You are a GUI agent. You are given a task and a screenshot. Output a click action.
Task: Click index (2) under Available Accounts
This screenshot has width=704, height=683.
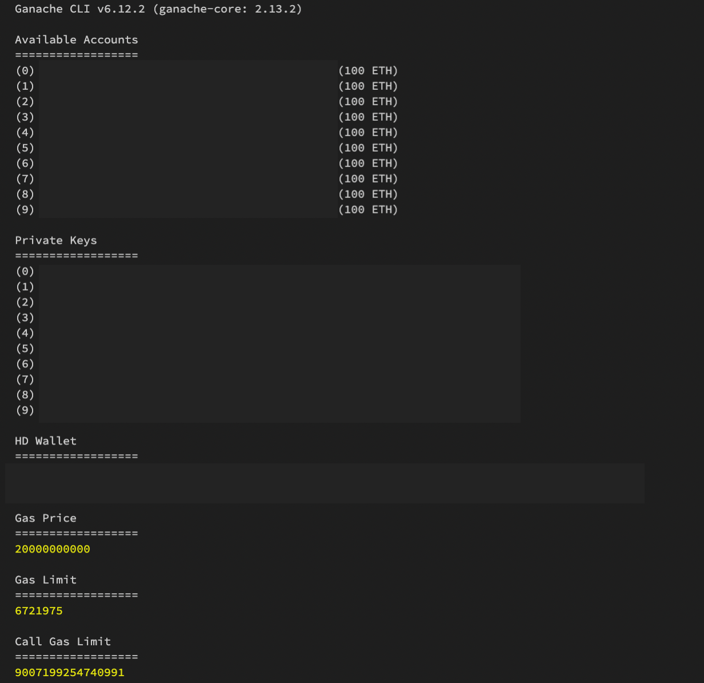point(25,101)
